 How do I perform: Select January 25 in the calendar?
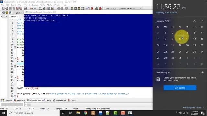pyautogui.click(x=187, y=52)
